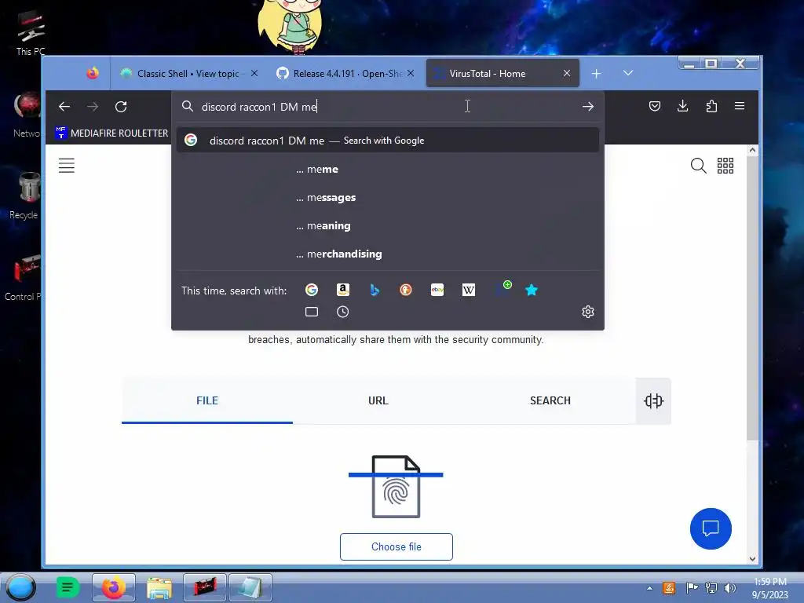Open the Firefox application menu

click(740, 106)
